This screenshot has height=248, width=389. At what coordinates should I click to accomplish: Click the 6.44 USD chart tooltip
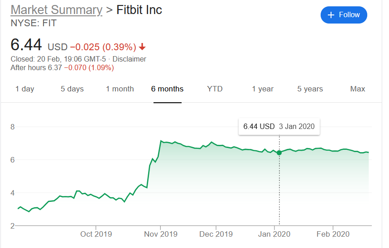pos(279,126)
